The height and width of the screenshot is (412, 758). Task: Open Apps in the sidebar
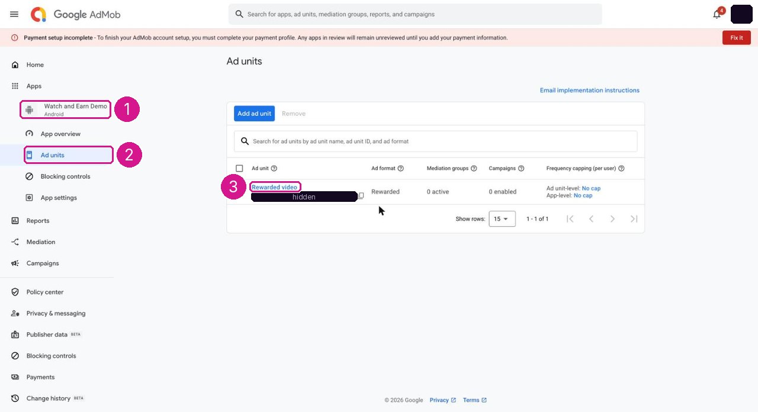click(34, 86)
